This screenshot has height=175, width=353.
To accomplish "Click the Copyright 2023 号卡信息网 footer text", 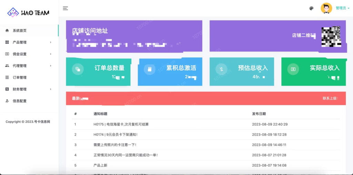I will coord(28,122).
